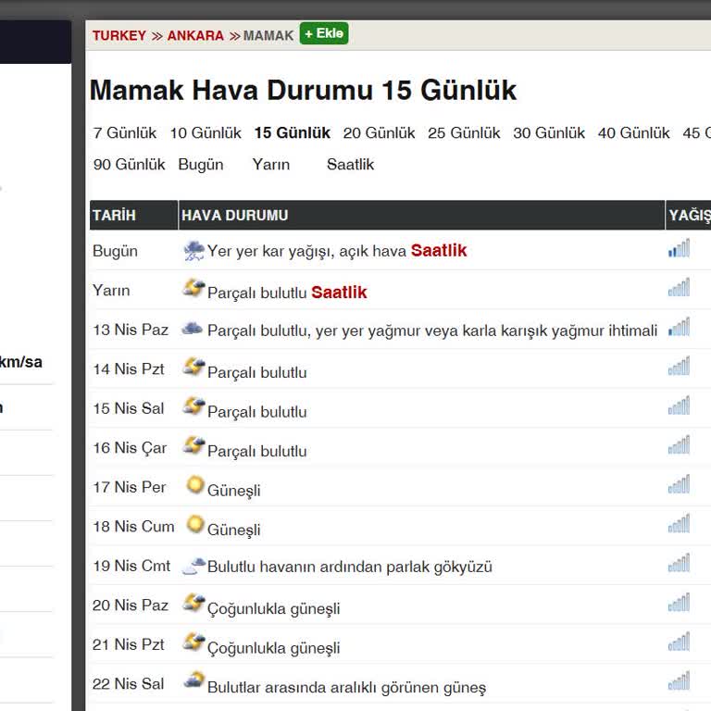Screen dimensions: 711x711
Task: Click the green Ekle button
Action: coord(324,34)
